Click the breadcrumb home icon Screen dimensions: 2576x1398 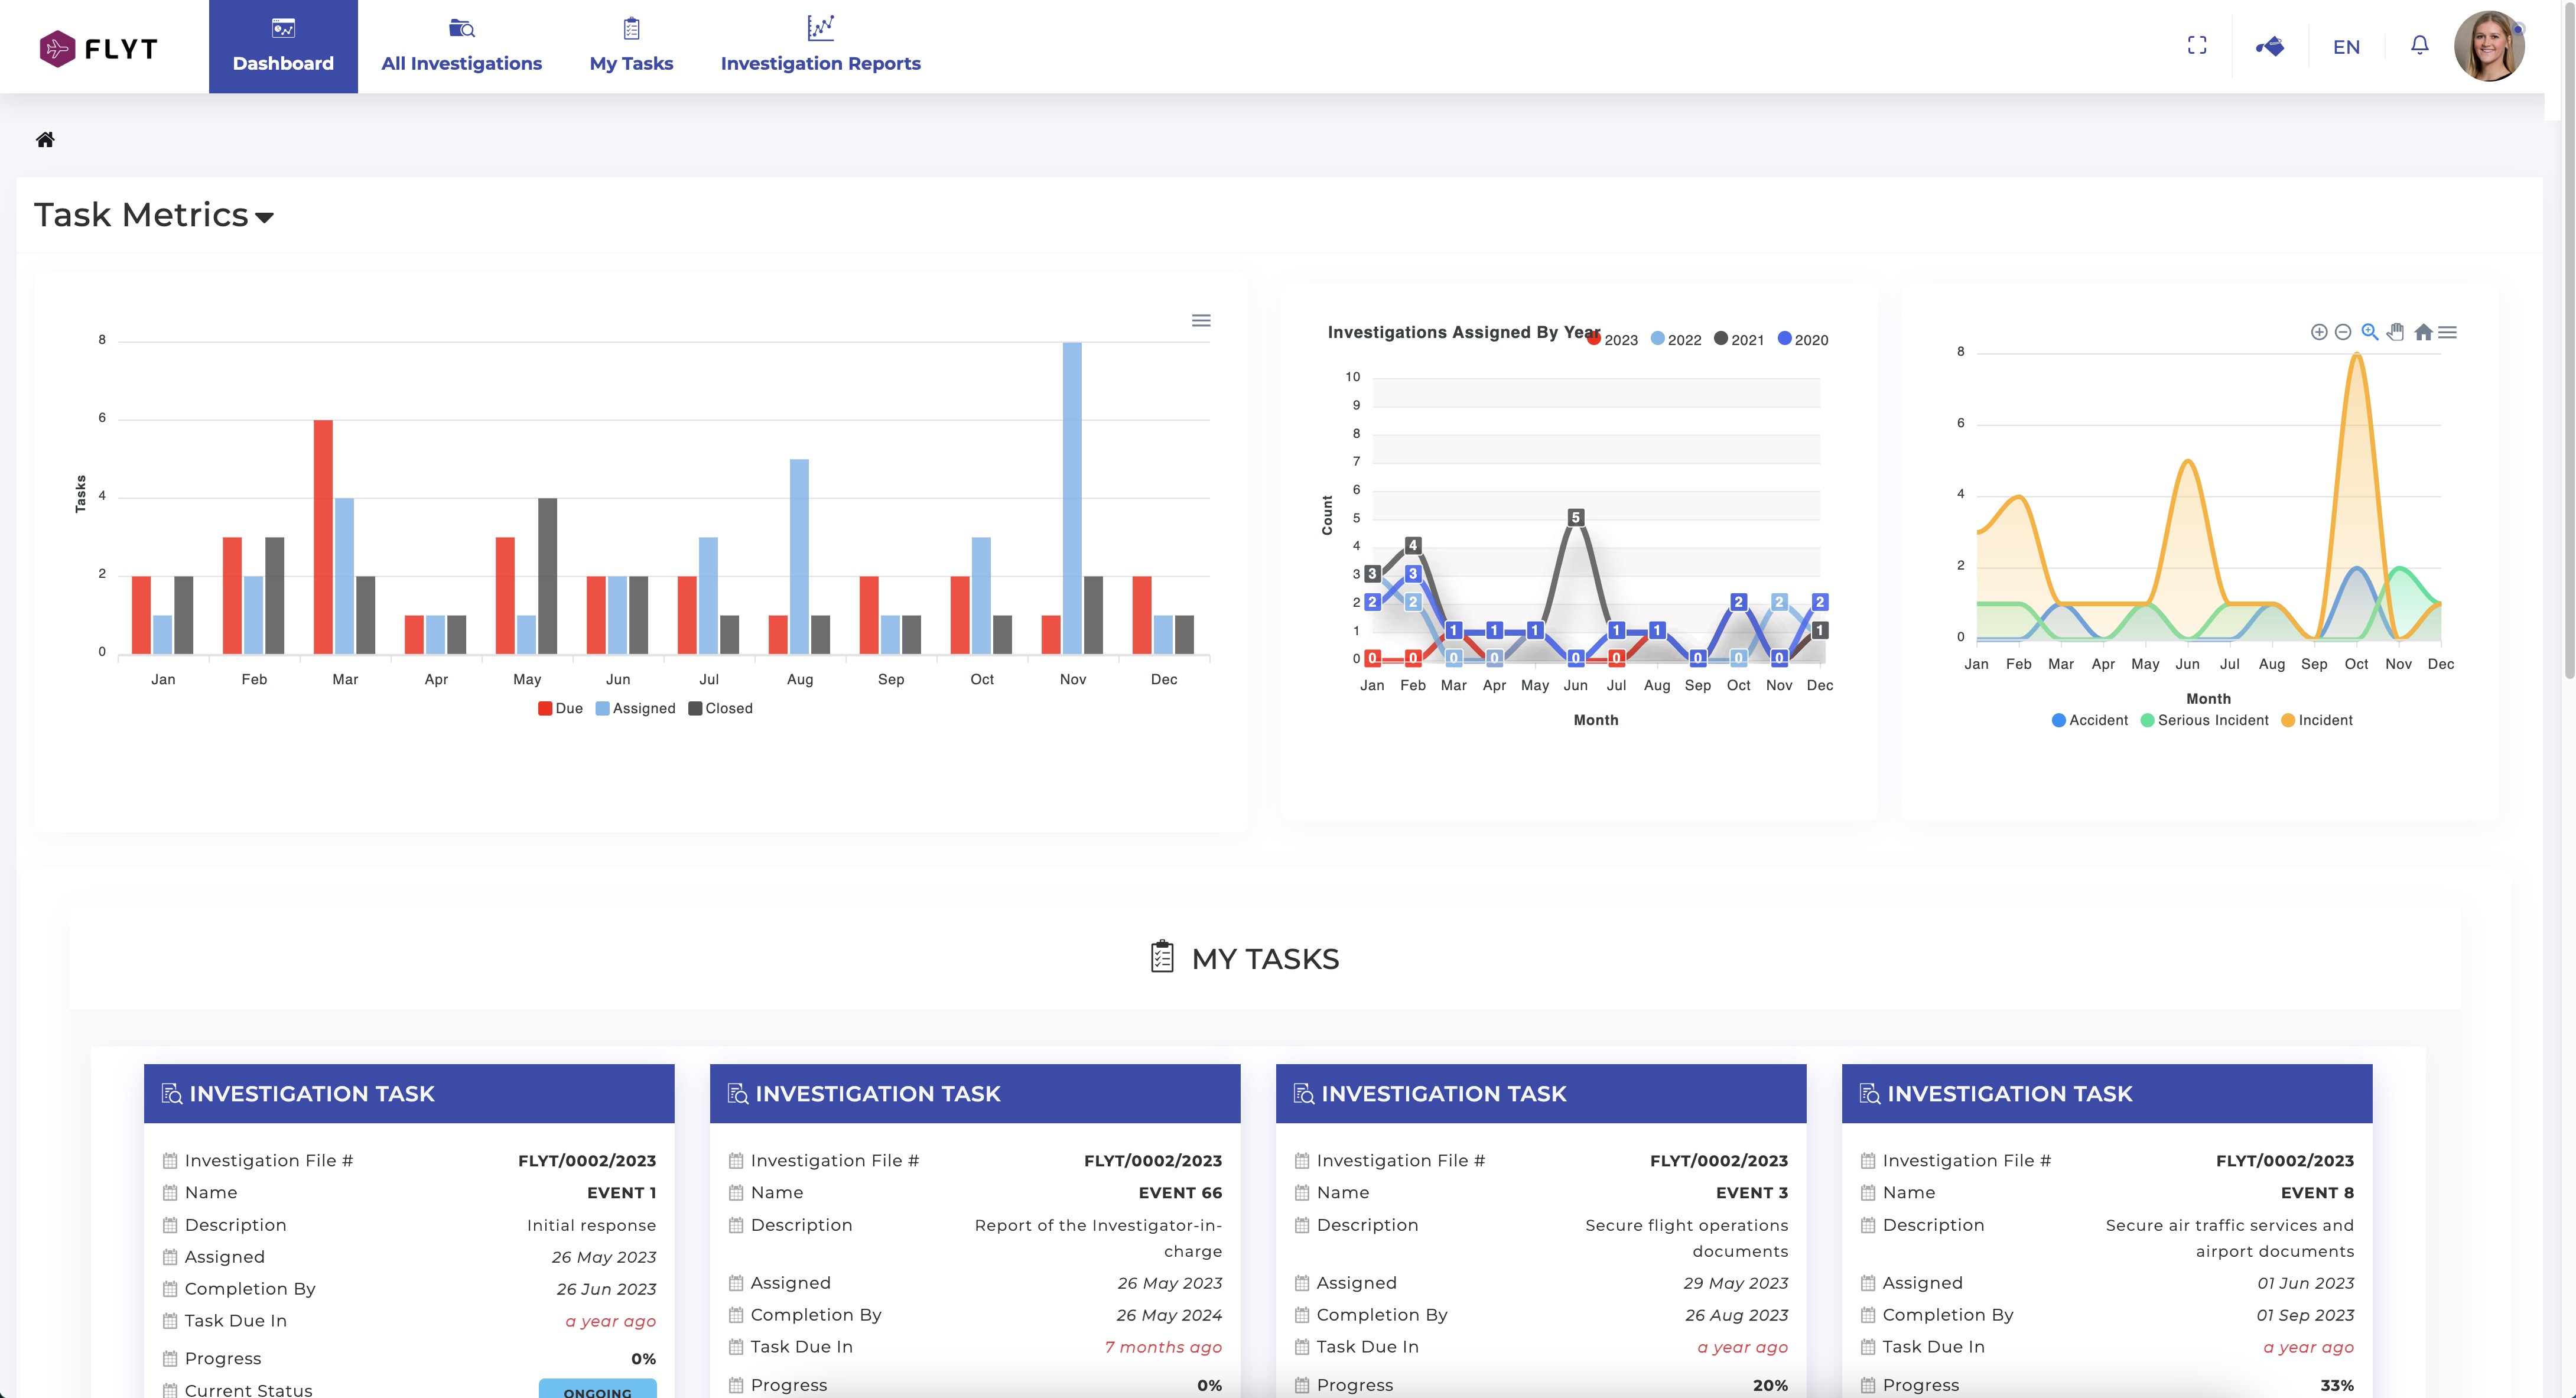pyautogui.click(x=45, y=139)
